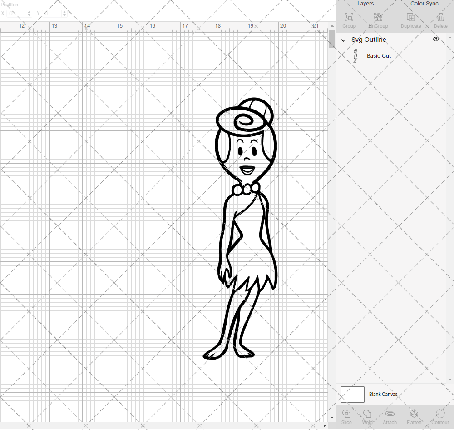The height and width of the screenshot is (430, 454).
Task: Collapse the Svg Outline group chevron
Action: 343,40
